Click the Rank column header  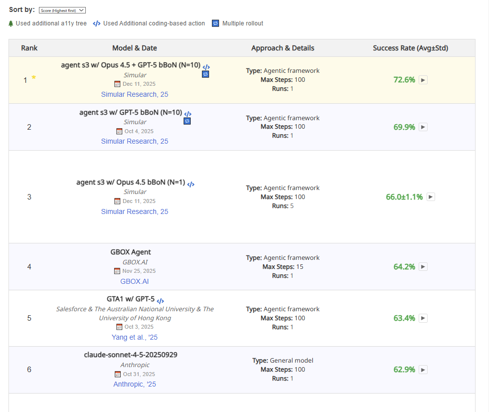[x=29, y=48]
